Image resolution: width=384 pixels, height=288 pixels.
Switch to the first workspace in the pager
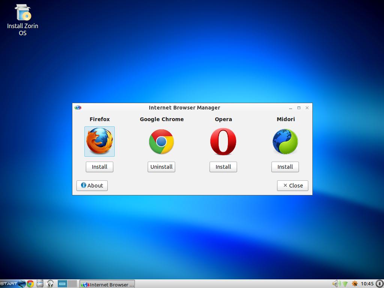63,284
